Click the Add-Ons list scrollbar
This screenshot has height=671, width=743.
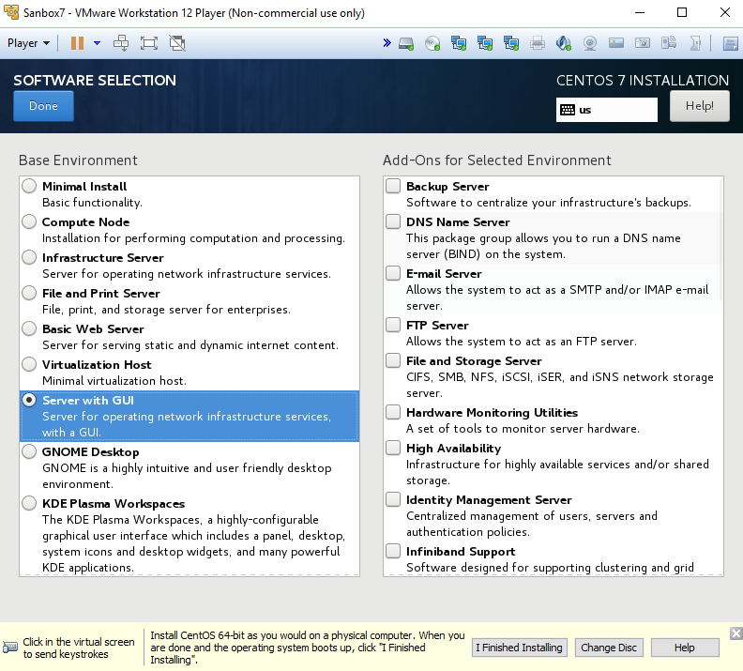tap(721, 239)
